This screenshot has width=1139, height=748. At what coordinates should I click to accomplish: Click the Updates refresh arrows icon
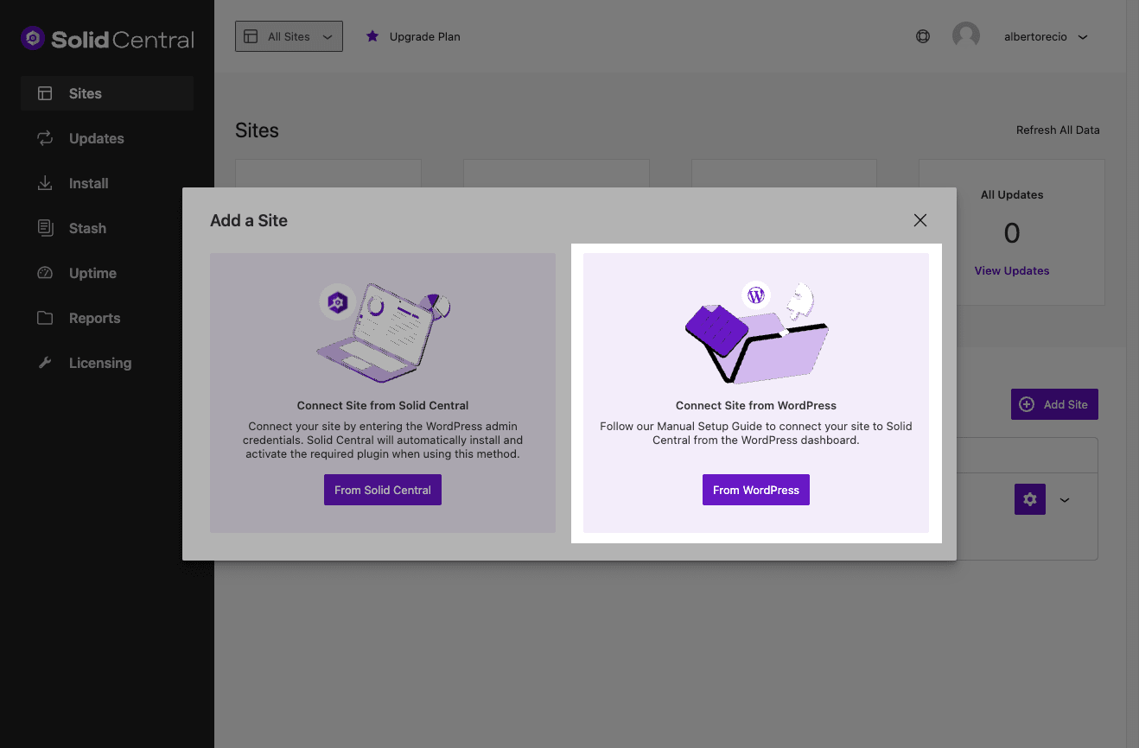coord(45,138)
